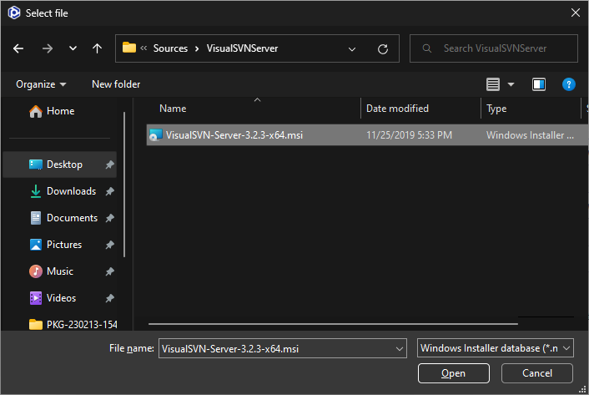This screenshot has width=589, height=395.
Task: Change view using the details view icon
Action: pos(493,84)
